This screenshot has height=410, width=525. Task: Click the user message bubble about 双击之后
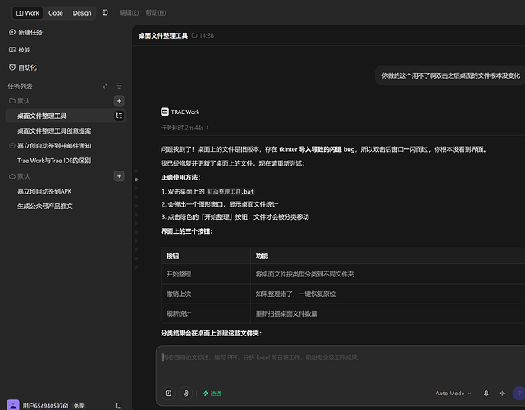tap(450, 75)
